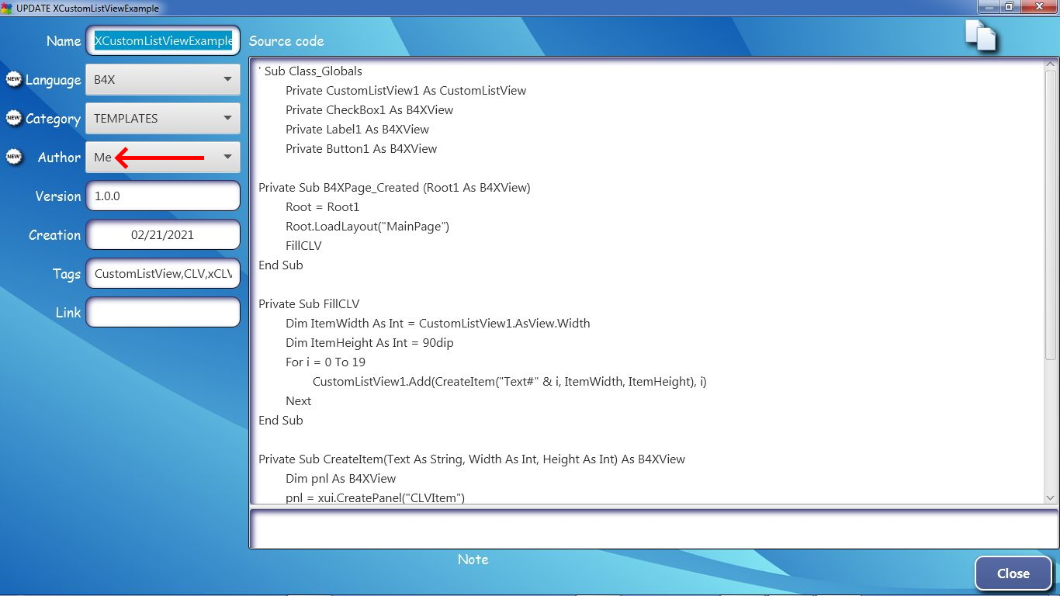Click the line "Private Button1 As B4XView"
The image size is (1060, 596).
coord(361,149)
